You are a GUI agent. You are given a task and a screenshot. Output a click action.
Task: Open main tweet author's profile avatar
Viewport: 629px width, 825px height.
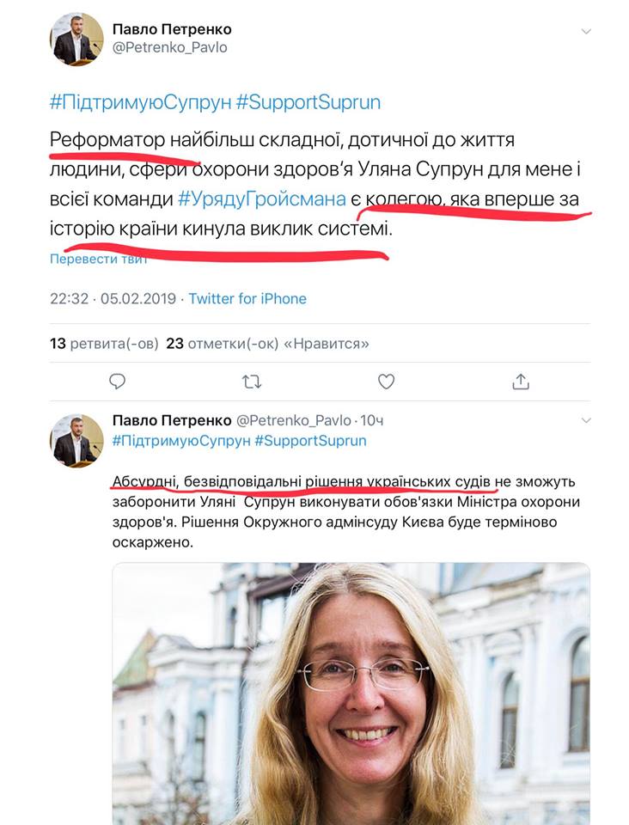(x=76, y=40)
